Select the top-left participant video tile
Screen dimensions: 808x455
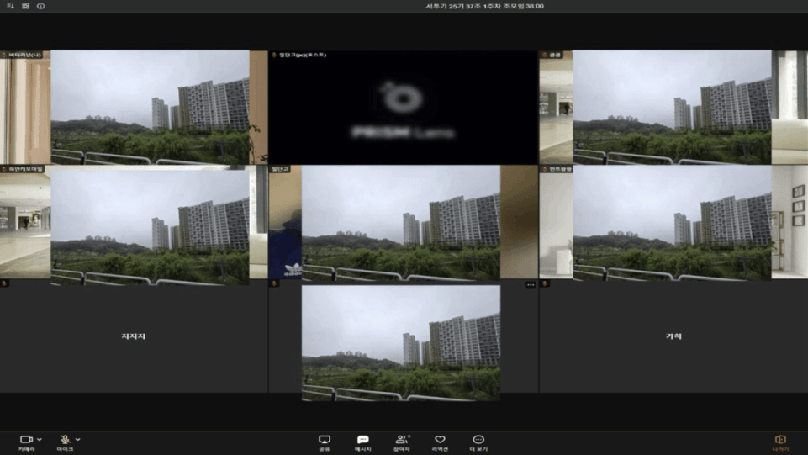click(134, 108)
